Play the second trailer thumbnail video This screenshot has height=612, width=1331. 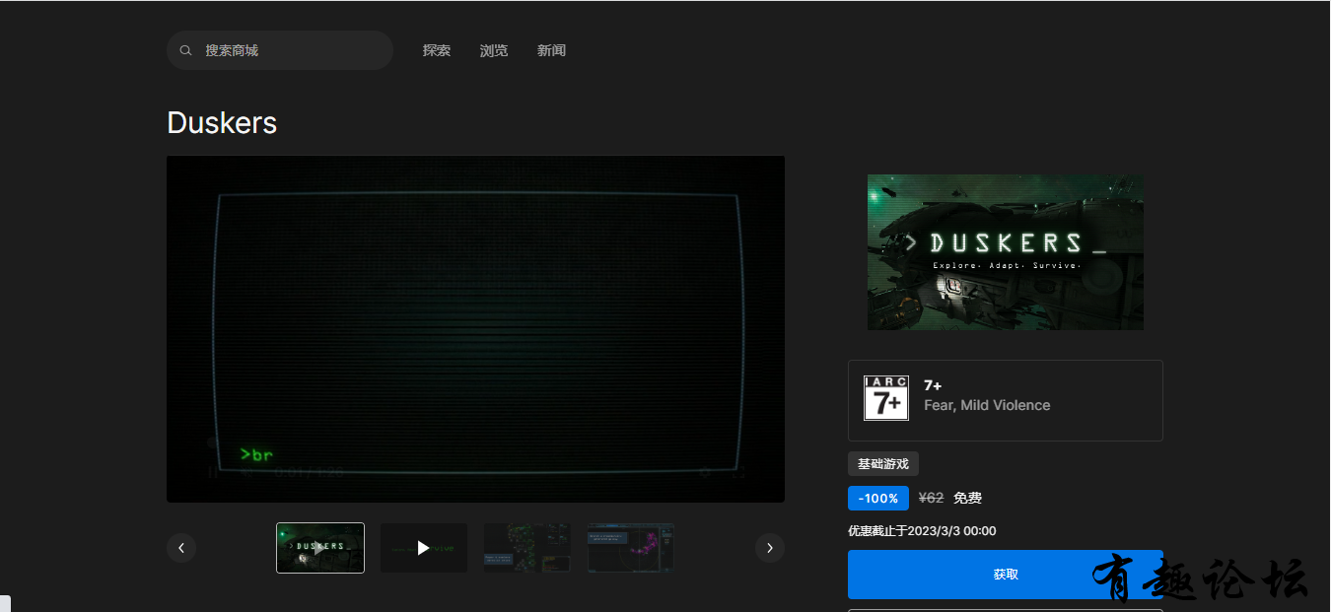tap(424, 548)
